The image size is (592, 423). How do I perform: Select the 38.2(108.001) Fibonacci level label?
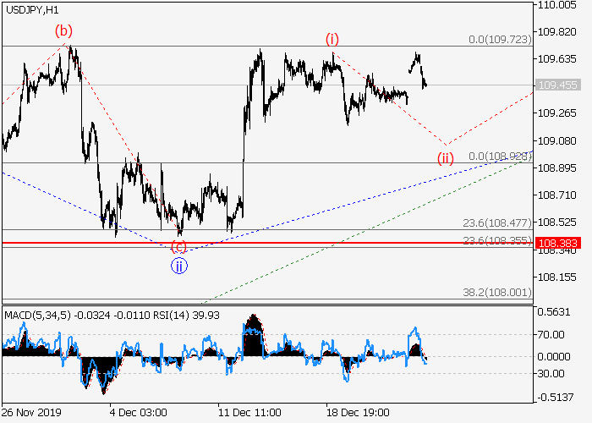click(499, 291)
